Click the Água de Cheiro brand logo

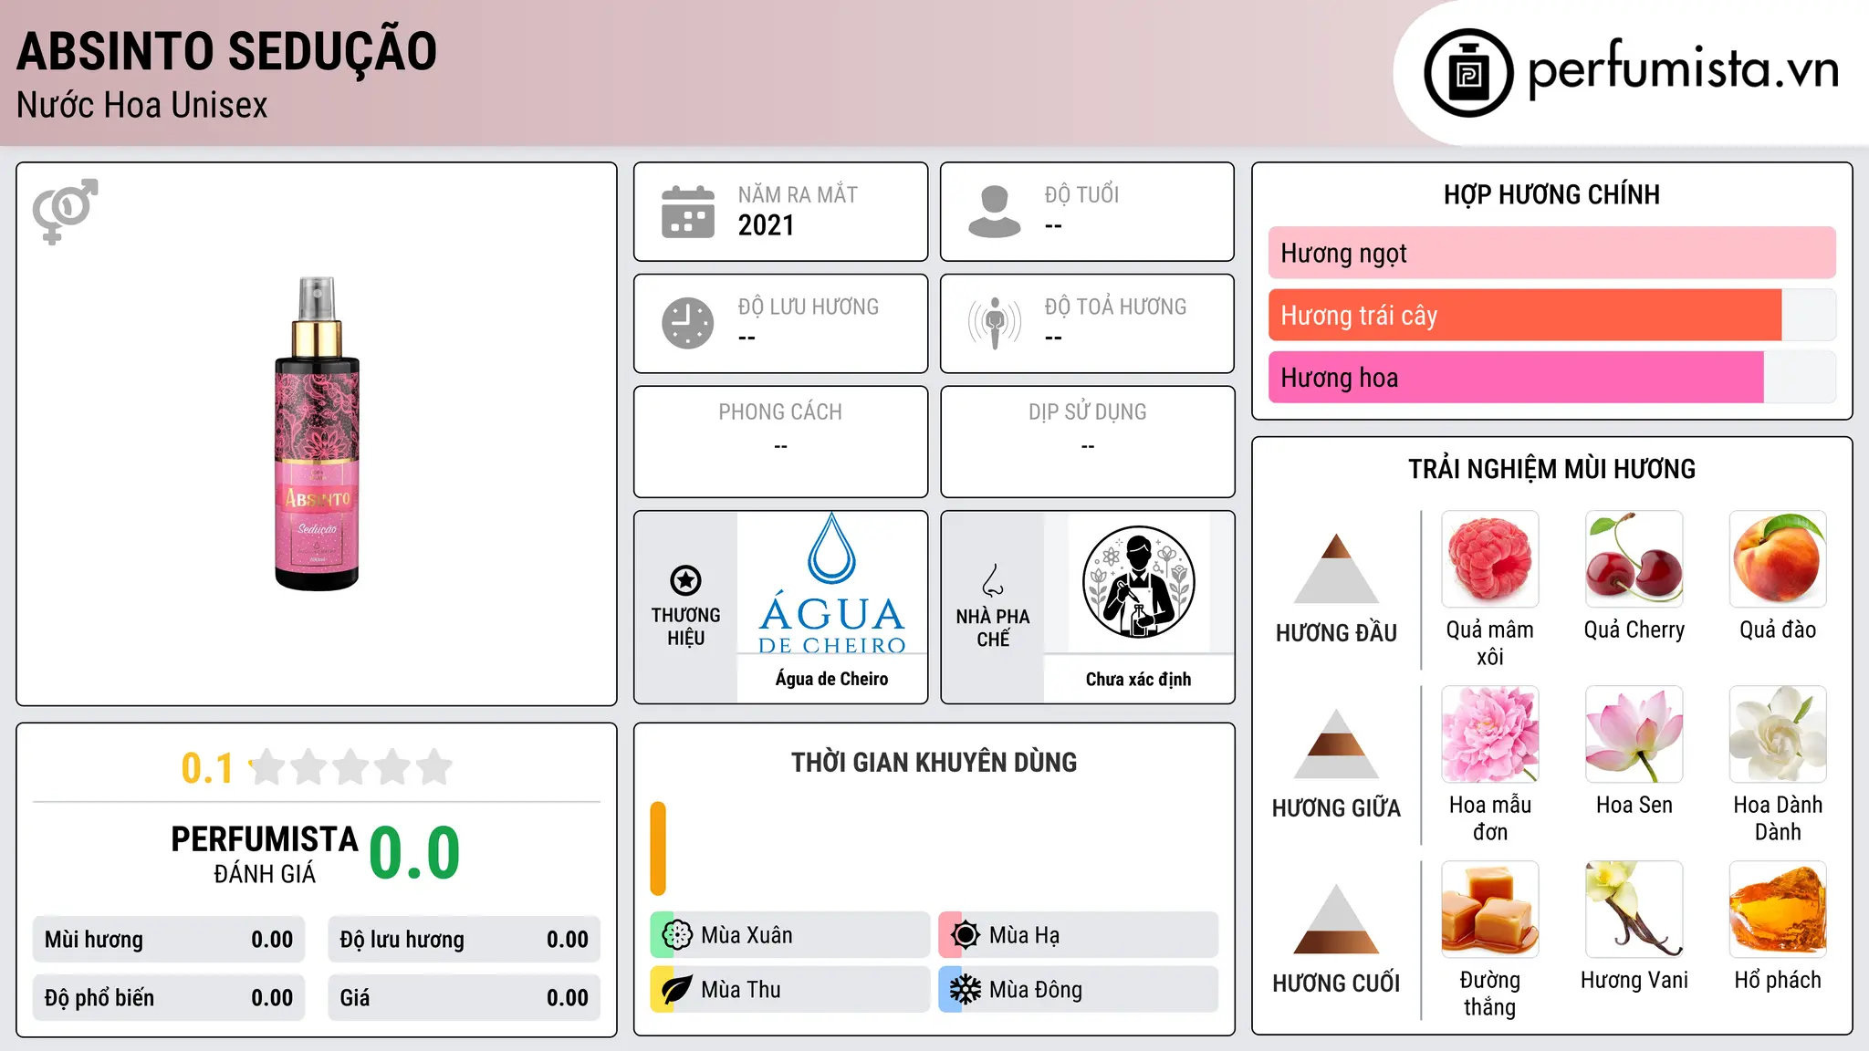click(832, 583)
